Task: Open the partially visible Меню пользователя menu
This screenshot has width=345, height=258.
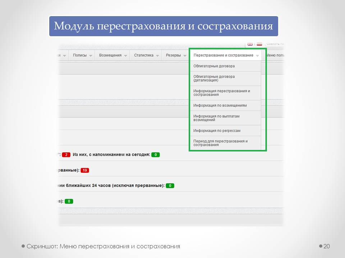Action: (275, 55)
